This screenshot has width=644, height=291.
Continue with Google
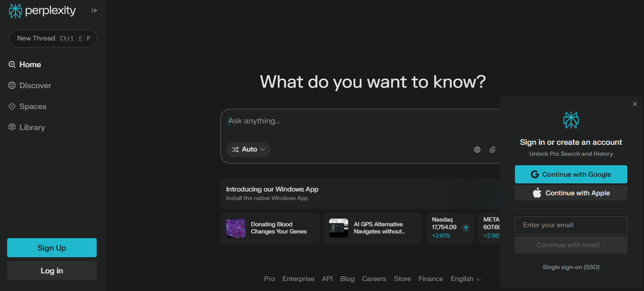(571, 174)
